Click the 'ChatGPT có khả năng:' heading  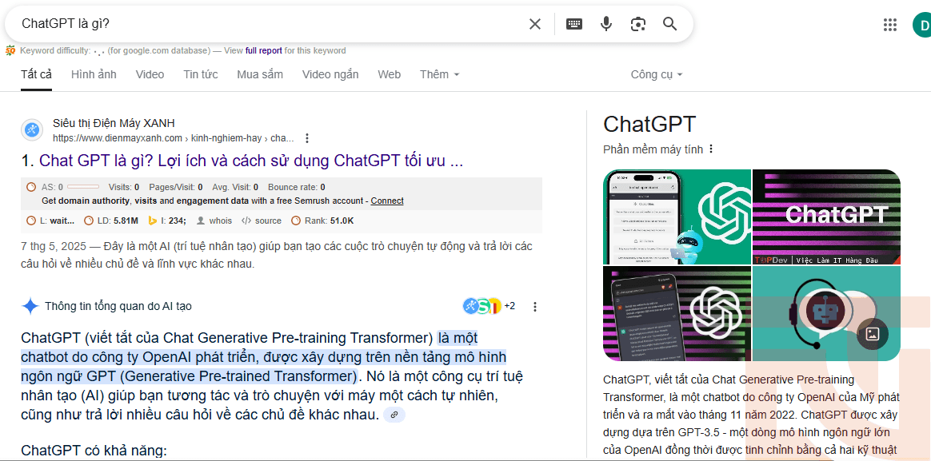pyautogui.click(x=94, y=451)
